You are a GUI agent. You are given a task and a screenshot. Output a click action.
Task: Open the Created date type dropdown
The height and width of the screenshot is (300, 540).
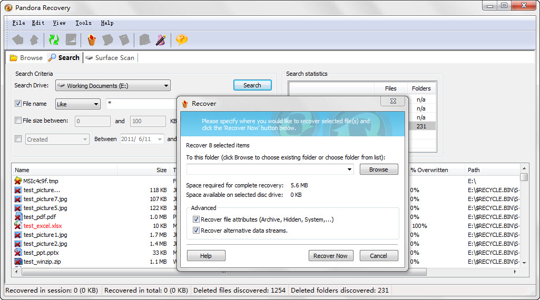point(57,139)
